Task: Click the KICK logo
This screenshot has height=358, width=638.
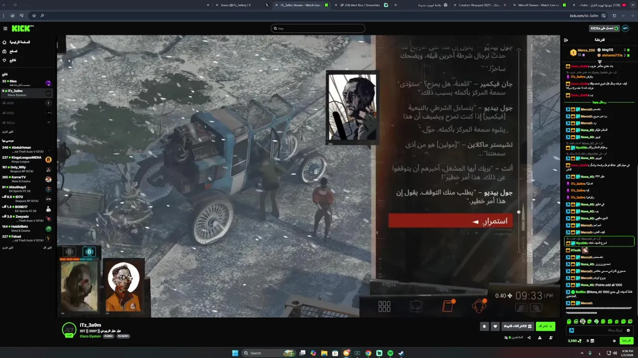Action: [22, 28]
